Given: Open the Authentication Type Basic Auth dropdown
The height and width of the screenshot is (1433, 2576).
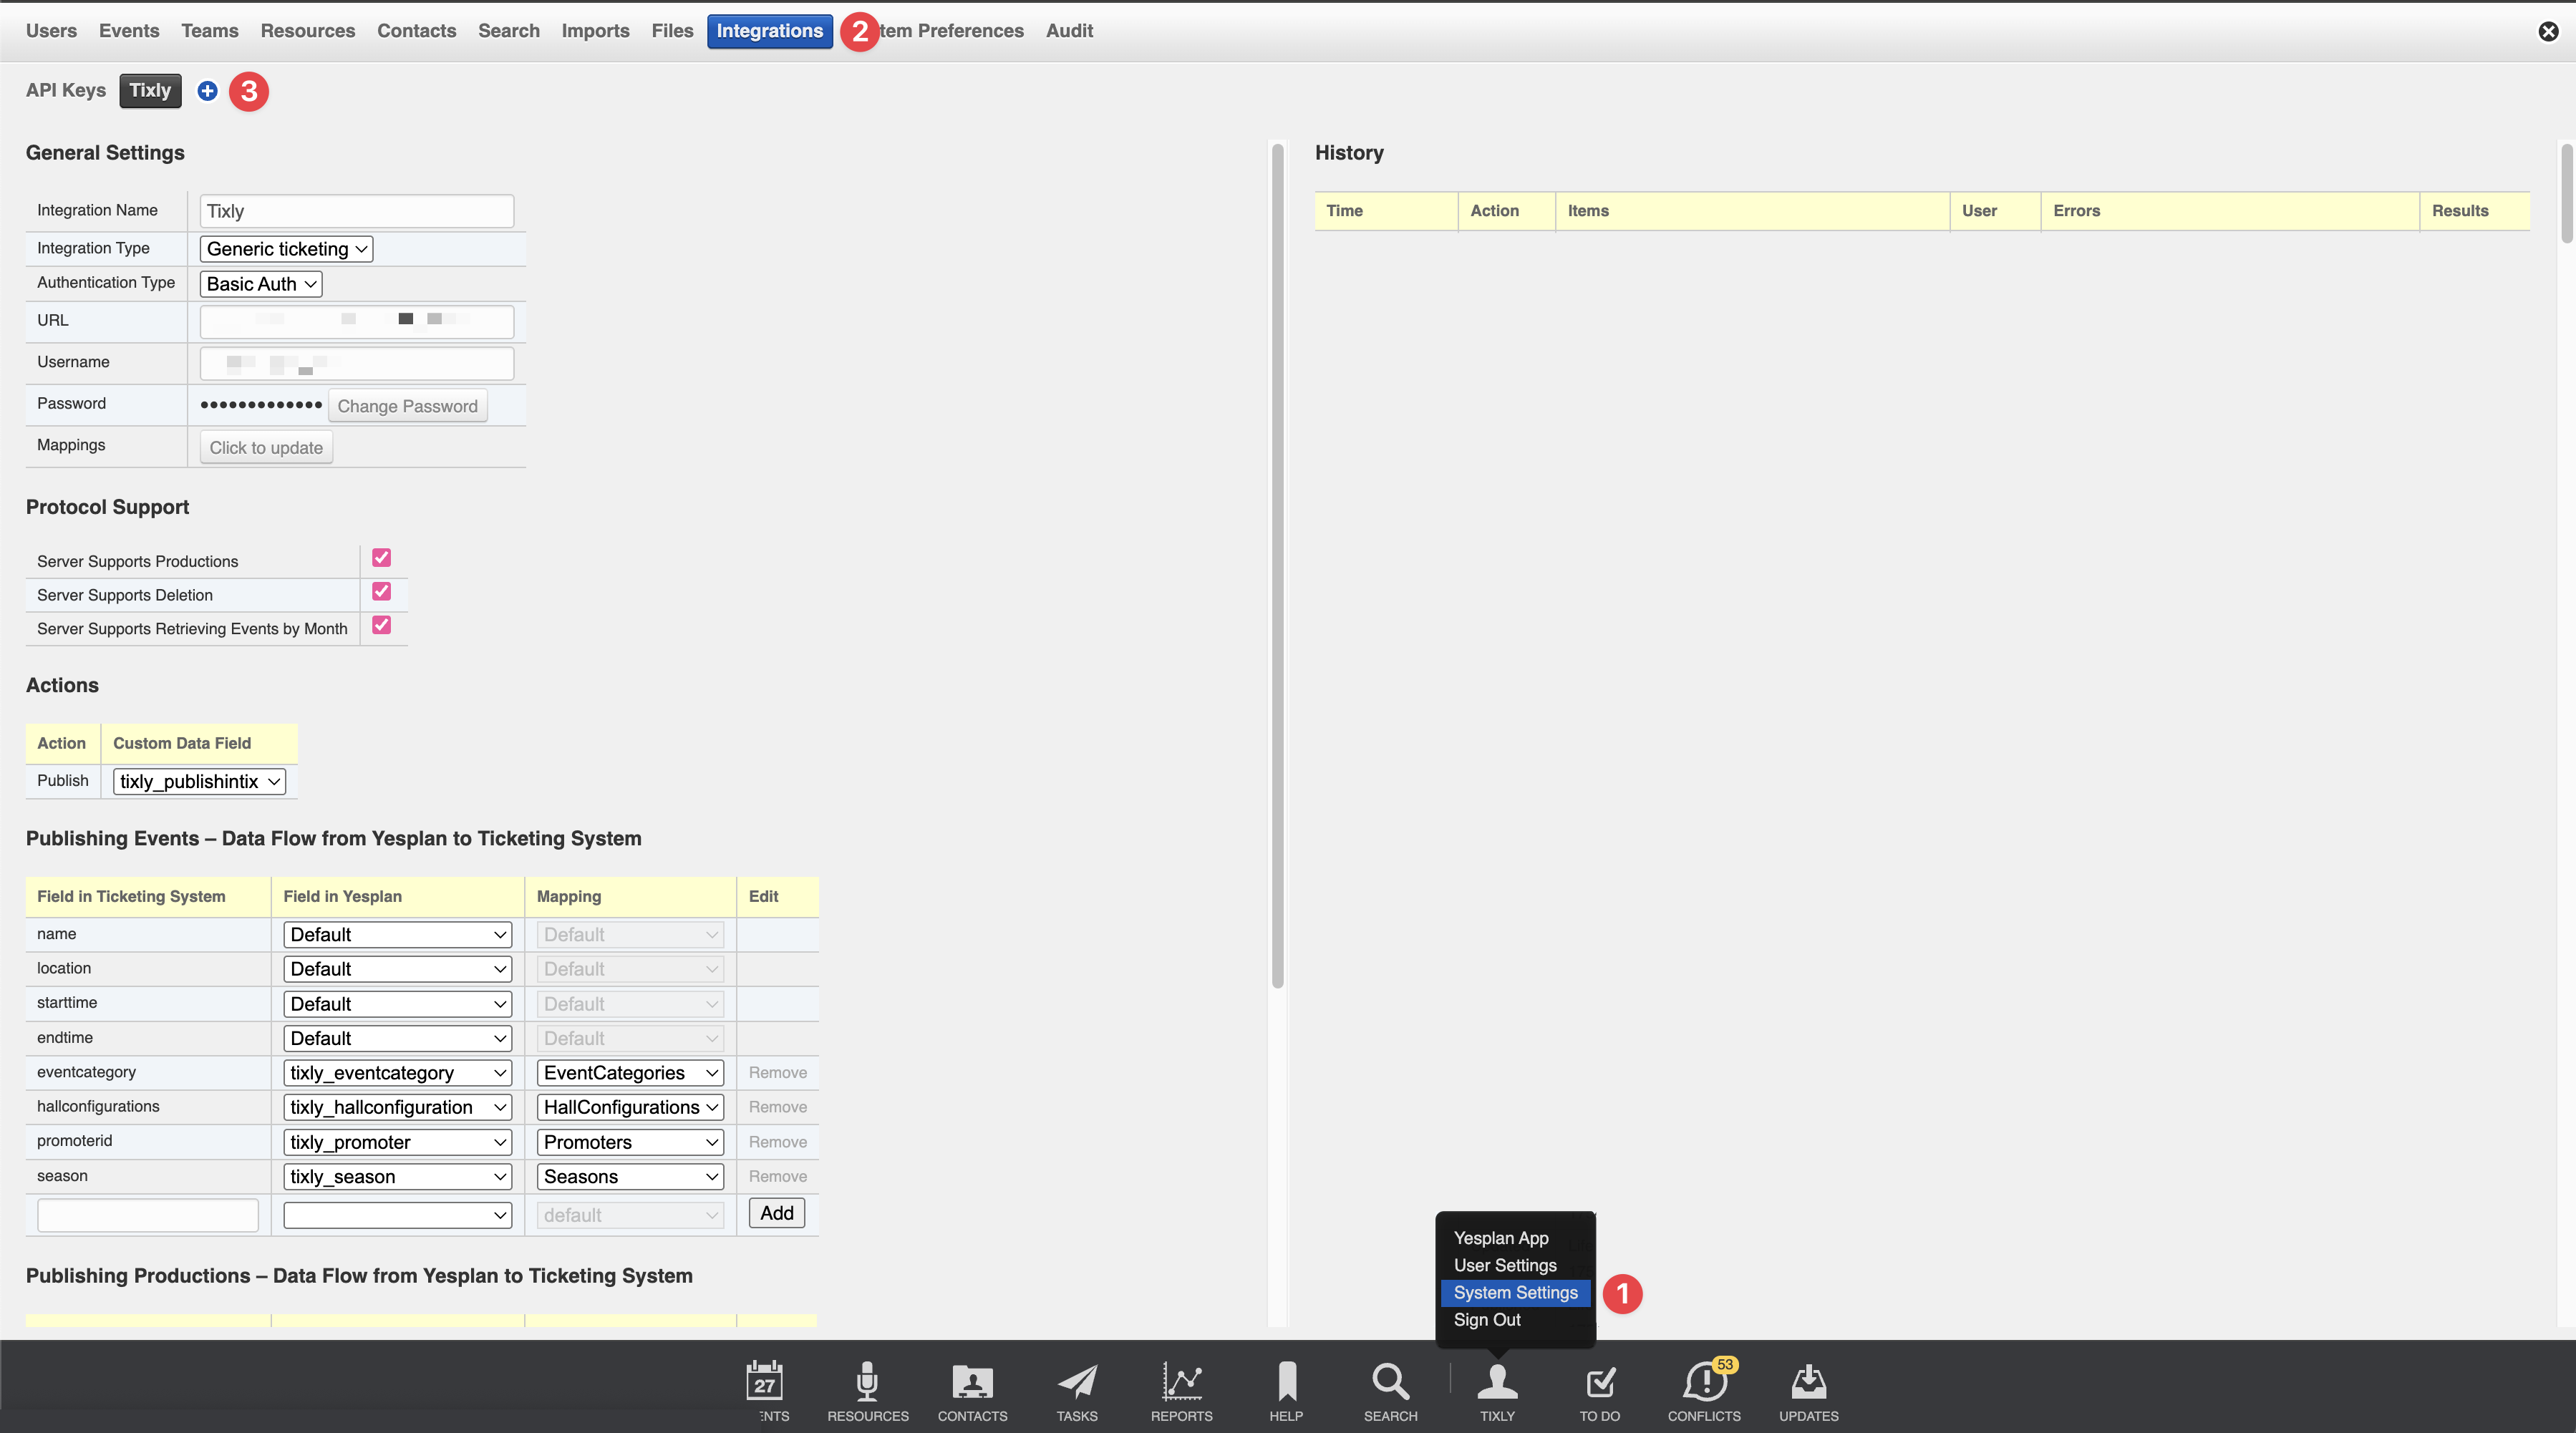Looking at the screenshot, I should tap(261, 284).
